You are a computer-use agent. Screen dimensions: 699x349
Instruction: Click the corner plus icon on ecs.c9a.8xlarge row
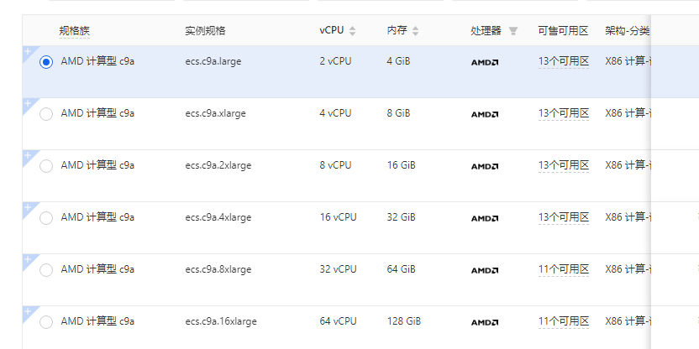(x=27, y=259)
